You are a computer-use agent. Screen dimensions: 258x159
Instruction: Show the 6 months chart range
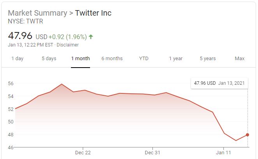(112, 59)
